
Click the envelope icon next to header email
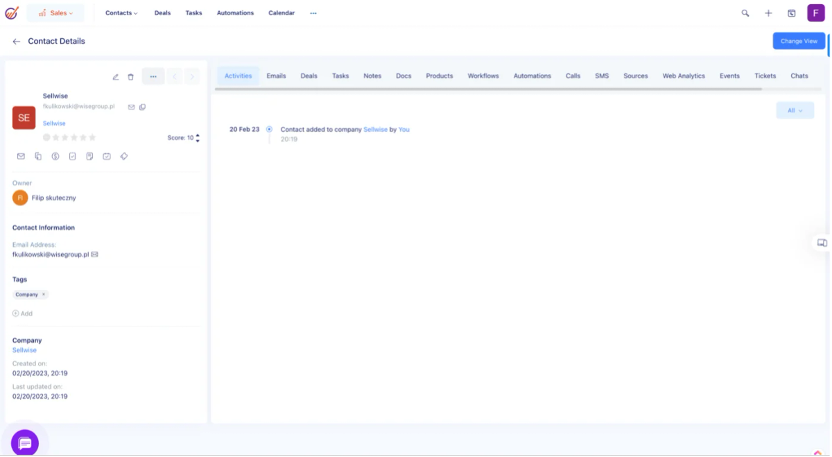131,107
